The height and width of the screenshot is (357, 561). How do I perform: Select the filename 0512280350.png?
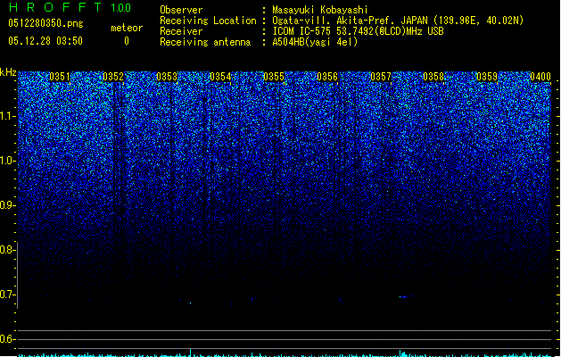coord(45,23)
